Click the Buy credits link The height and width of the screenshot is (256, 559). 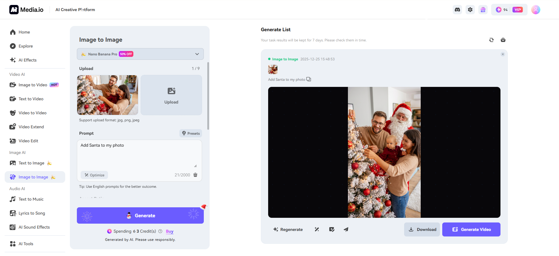click(170, 231)
